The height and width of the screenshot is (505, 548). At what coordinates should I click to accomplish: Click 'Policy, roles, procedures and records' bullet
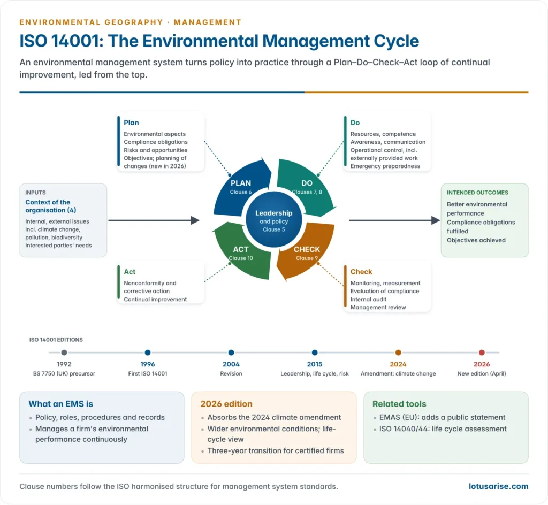tap(100, 417)
